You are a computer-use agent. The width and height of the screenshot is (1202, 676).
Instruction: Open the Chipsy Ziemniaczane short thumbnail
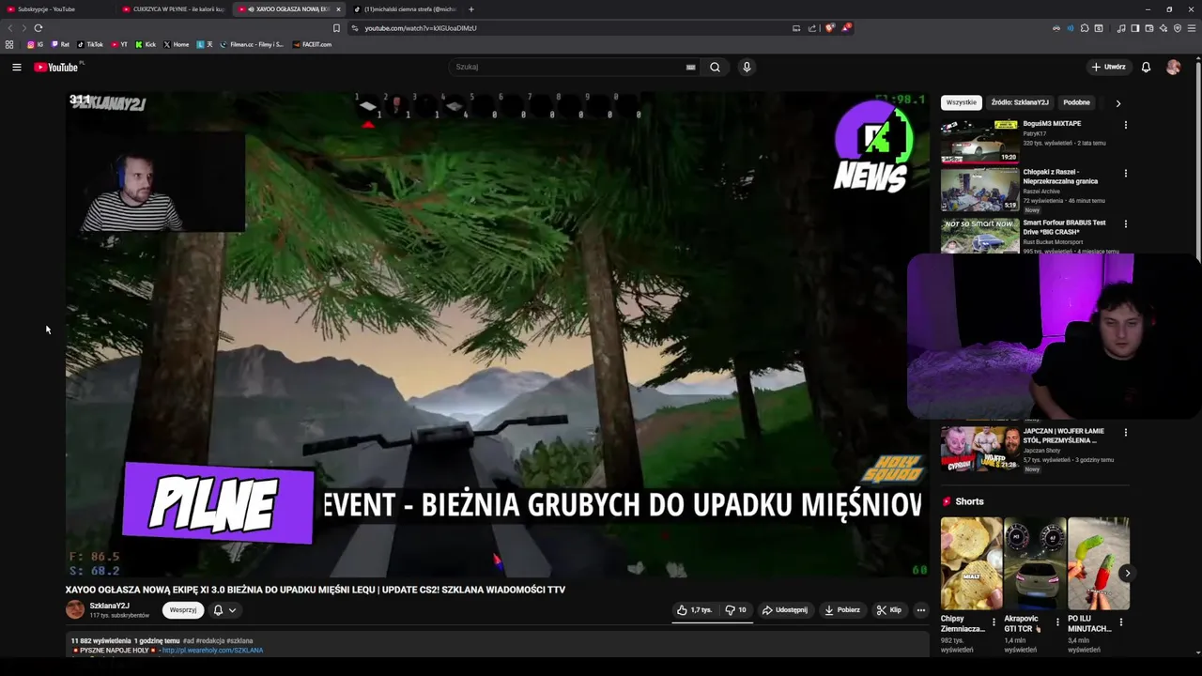[972, 563]
